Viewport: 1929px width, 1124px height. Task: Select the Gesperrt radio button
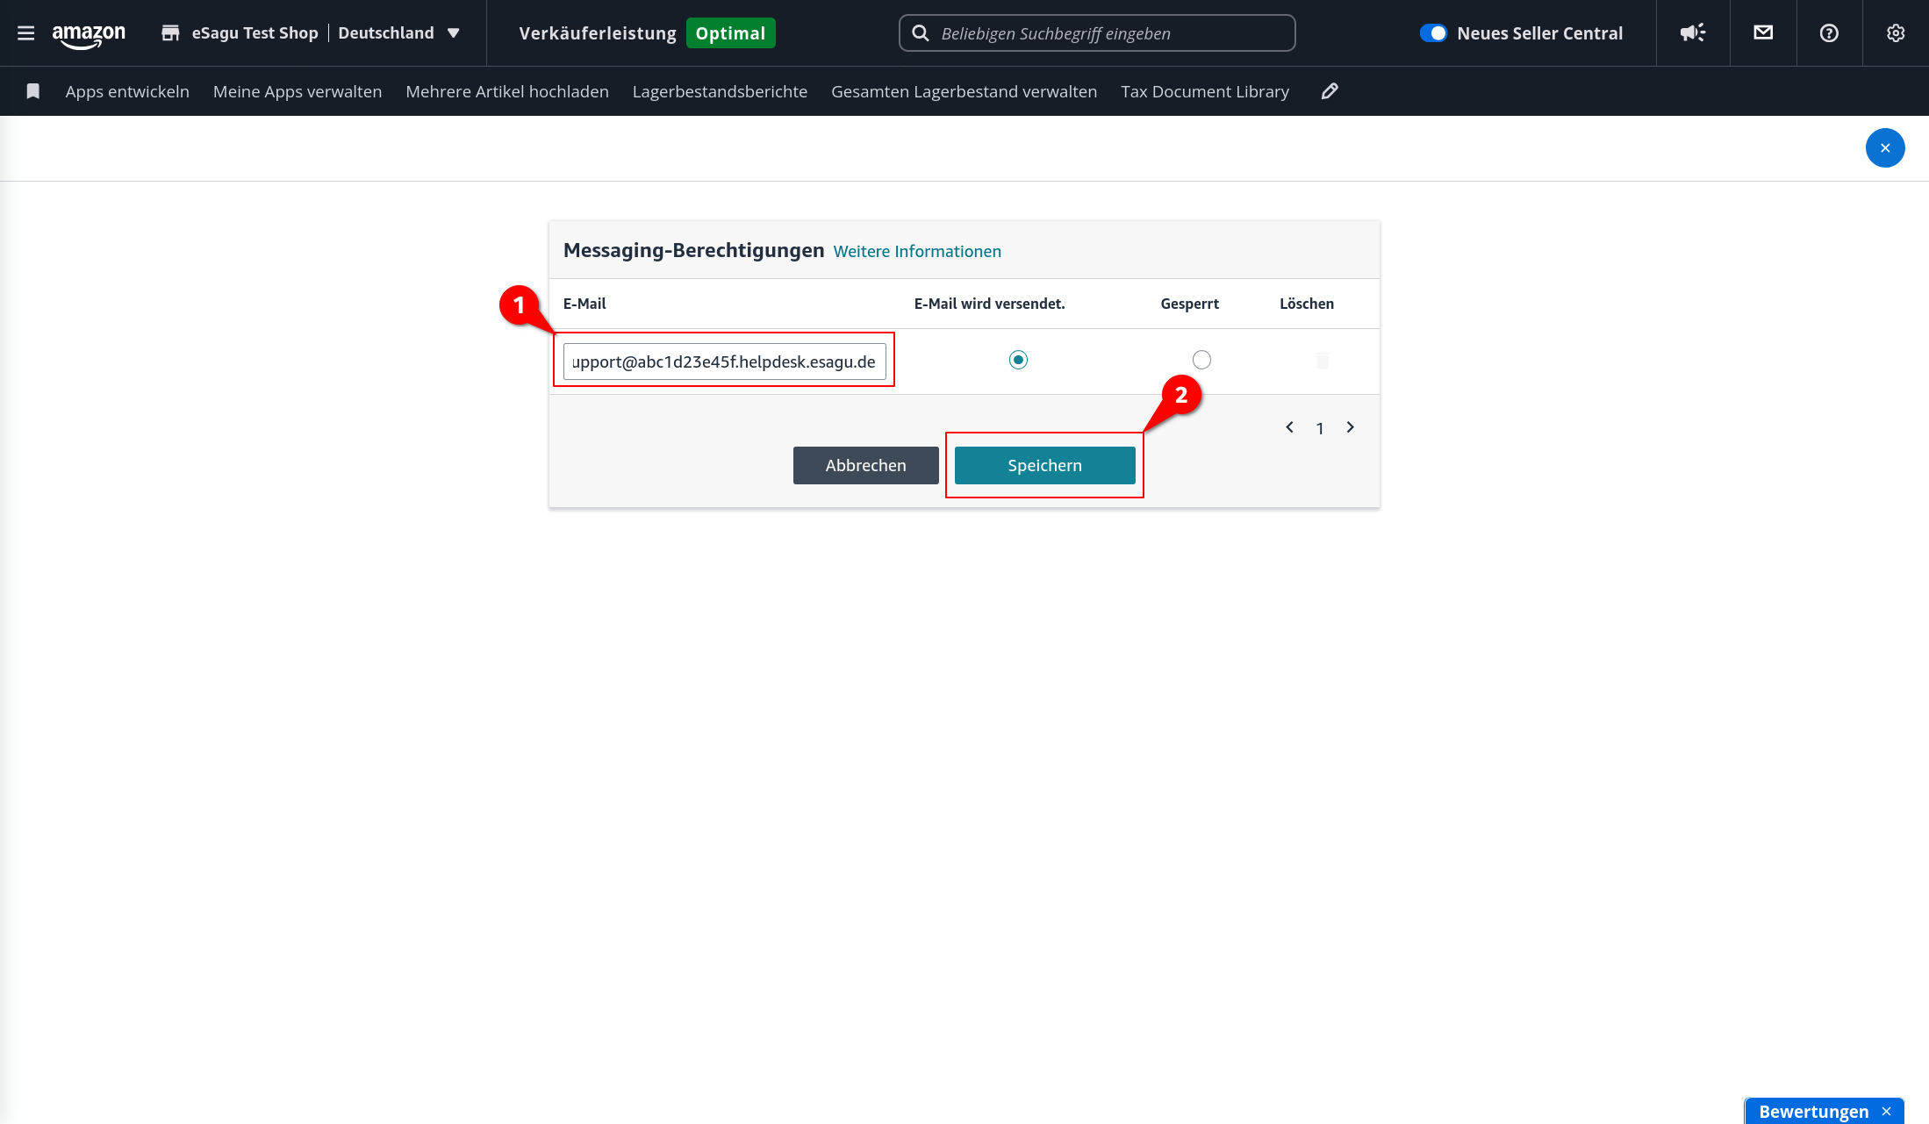coord(1201,360)
